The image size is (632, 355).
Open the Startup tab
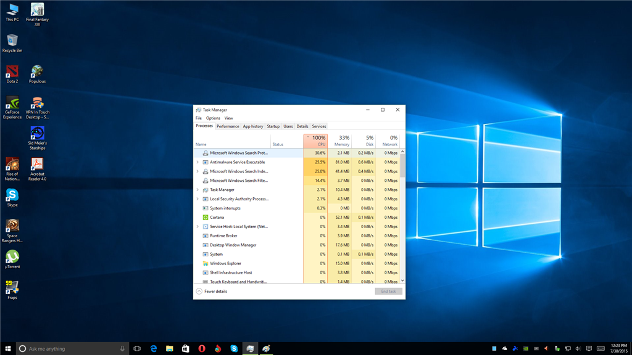[273, 126]
